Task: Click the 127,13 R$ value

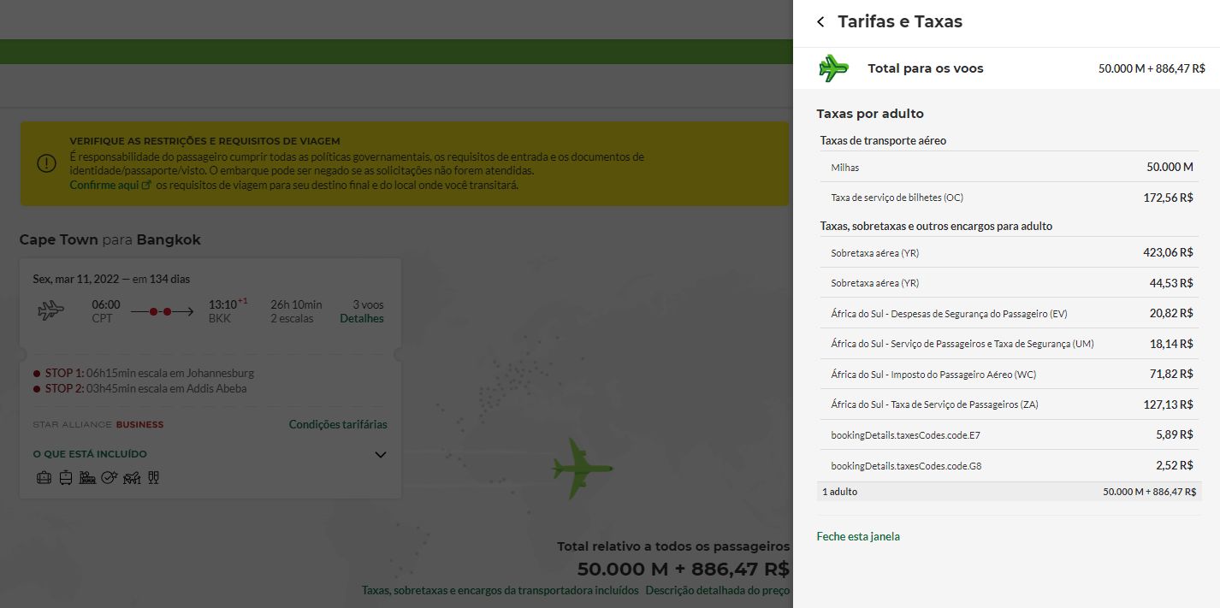Action: pyautogui.click(x=1168, y=404)
